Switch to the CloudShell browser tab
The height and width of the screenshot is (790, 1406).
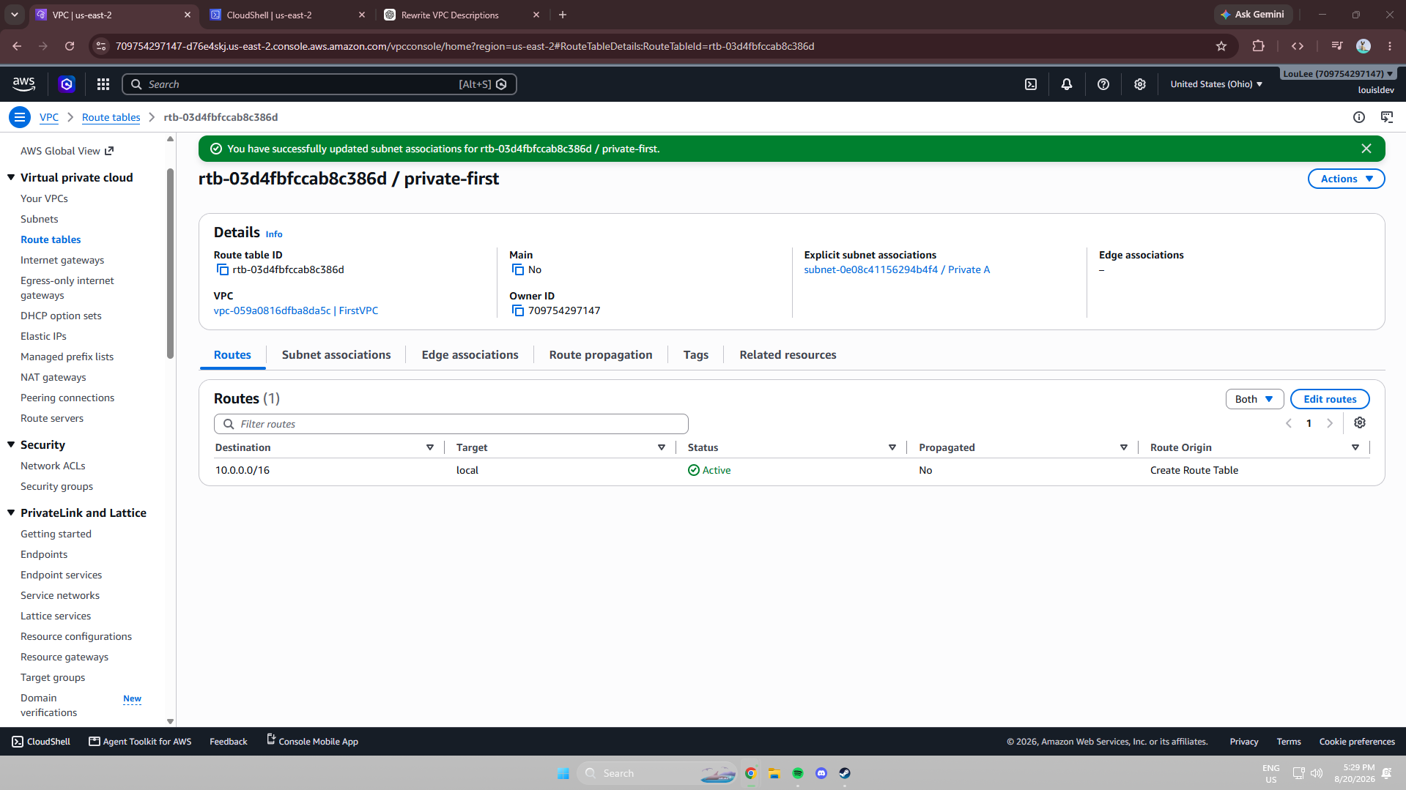pyautogui.click(x=287, y=15)
